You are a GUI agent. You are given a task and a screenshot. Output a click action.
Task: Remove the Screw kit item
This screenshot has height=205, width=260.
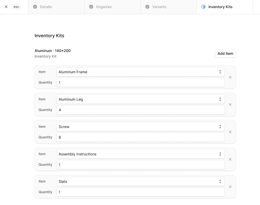click(x=230, y=132)
